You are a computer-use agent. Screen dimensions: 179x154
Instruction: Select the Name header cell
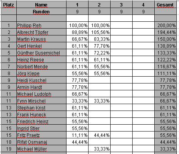41,5
